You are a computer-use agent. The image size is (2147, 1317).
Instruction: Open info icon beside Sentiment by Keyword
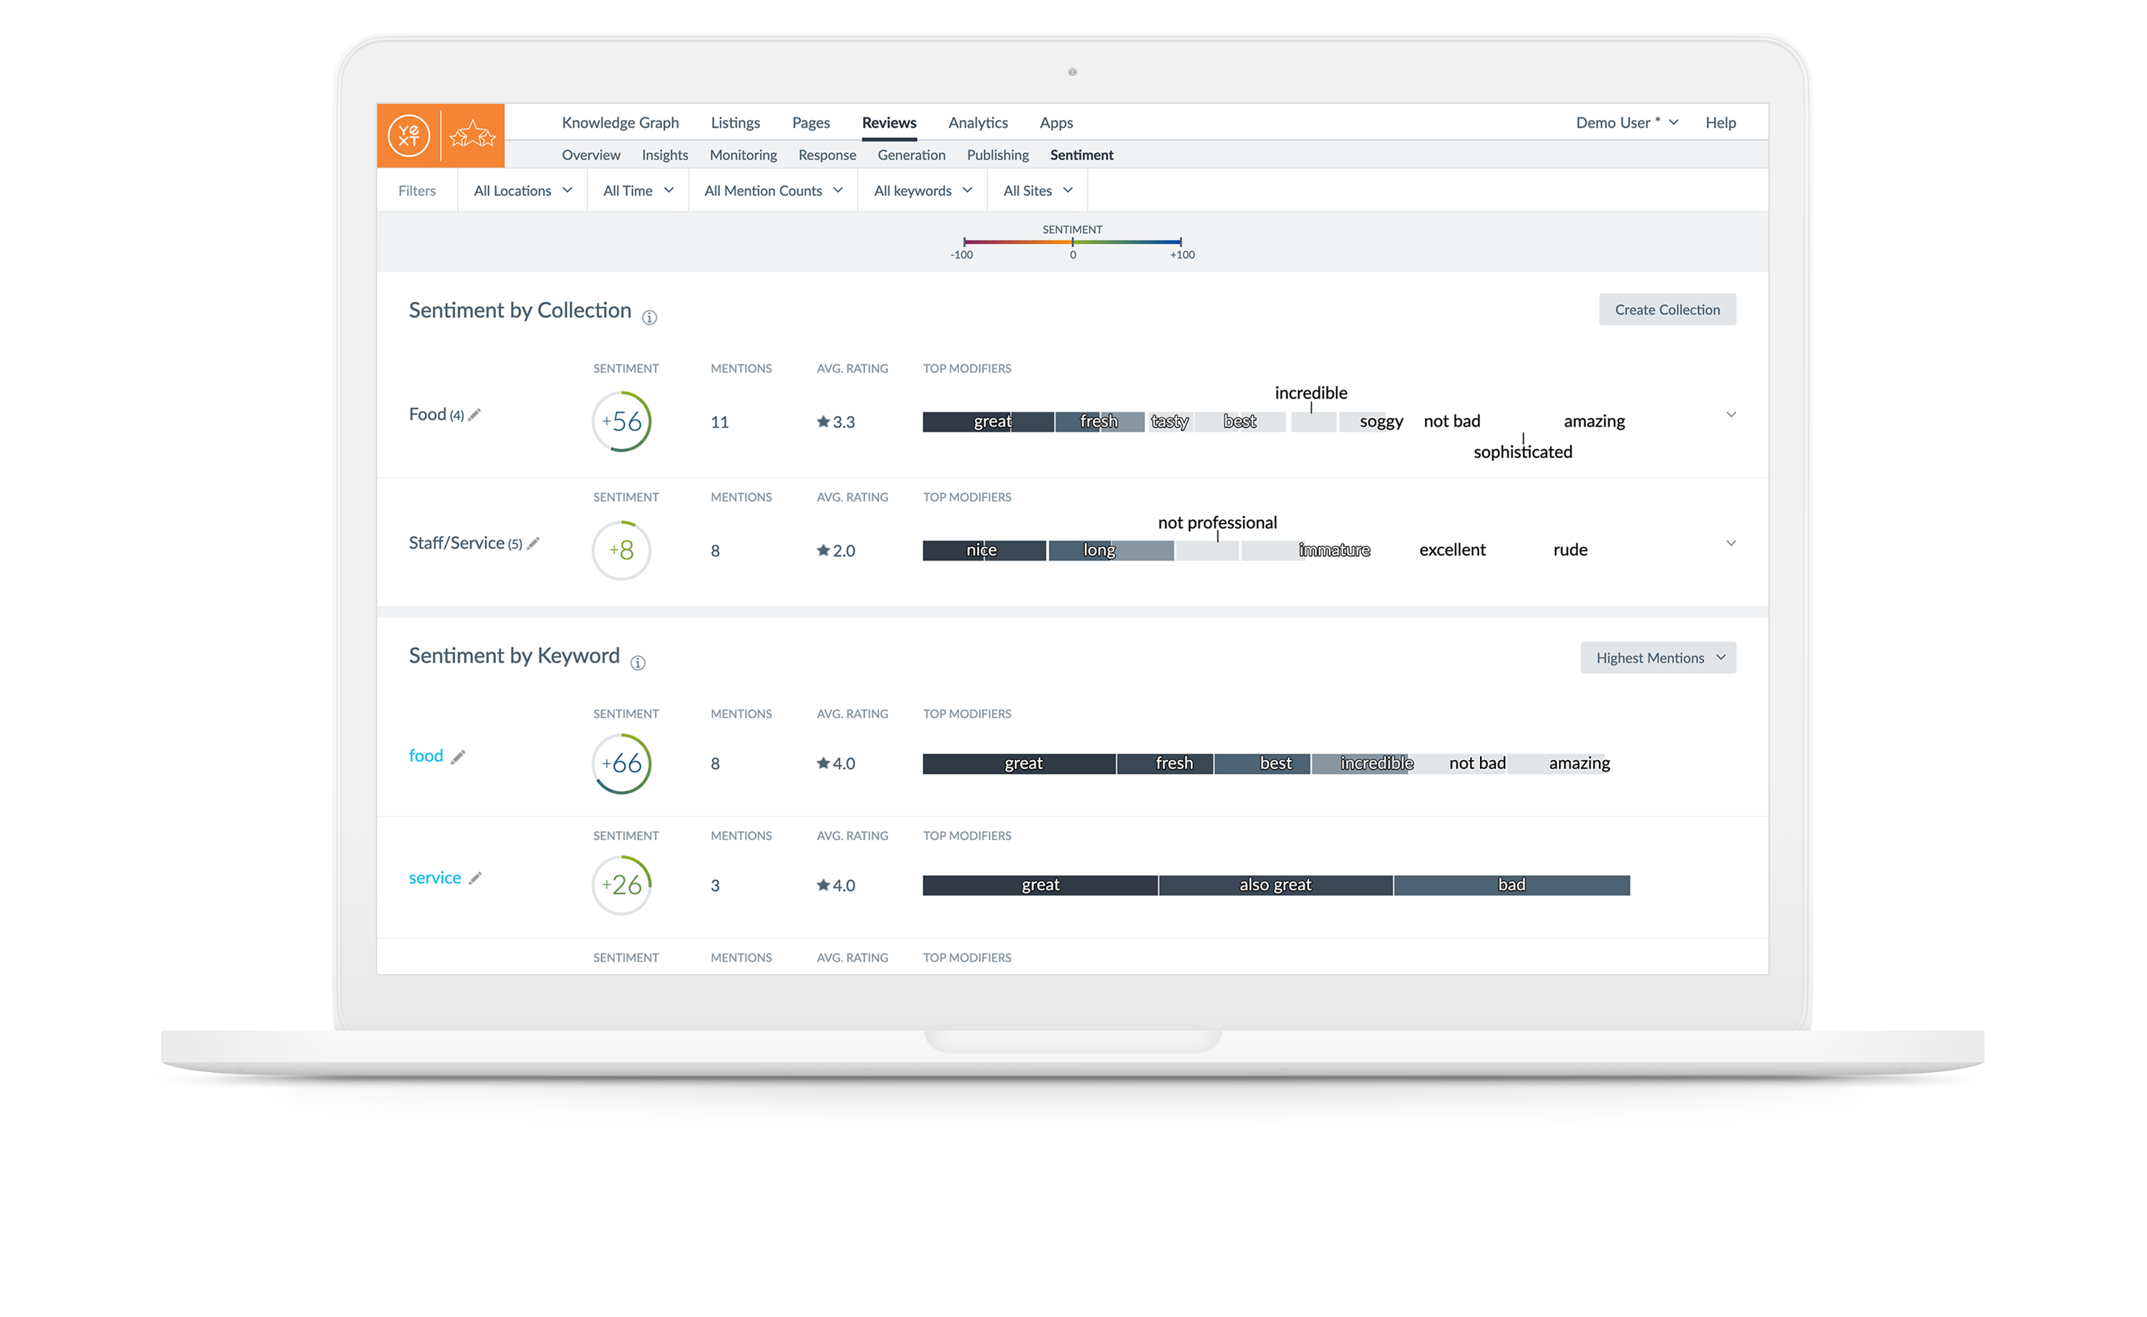[638, 664]
